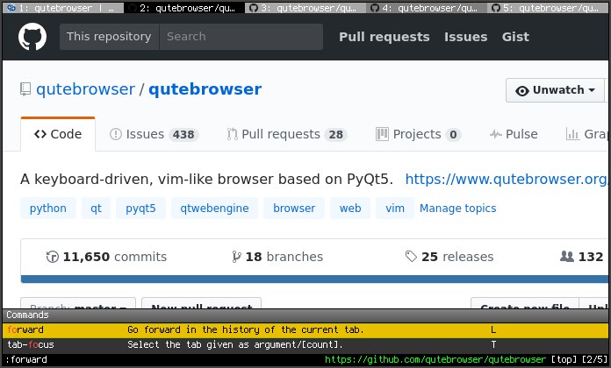
Task: Open the Pulse repository tab
Action: [x=514, y=134]
